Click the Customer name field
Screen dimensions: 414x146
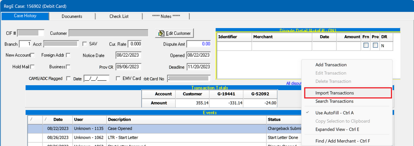coord(108,33)
